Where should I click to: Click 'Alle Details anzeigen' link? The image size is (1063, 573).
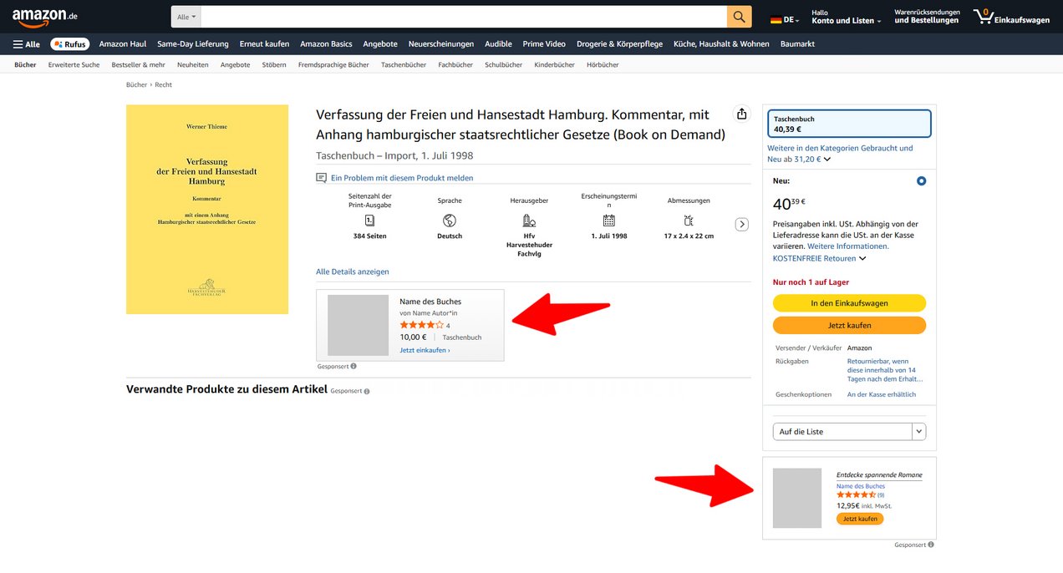pos(352,271)
